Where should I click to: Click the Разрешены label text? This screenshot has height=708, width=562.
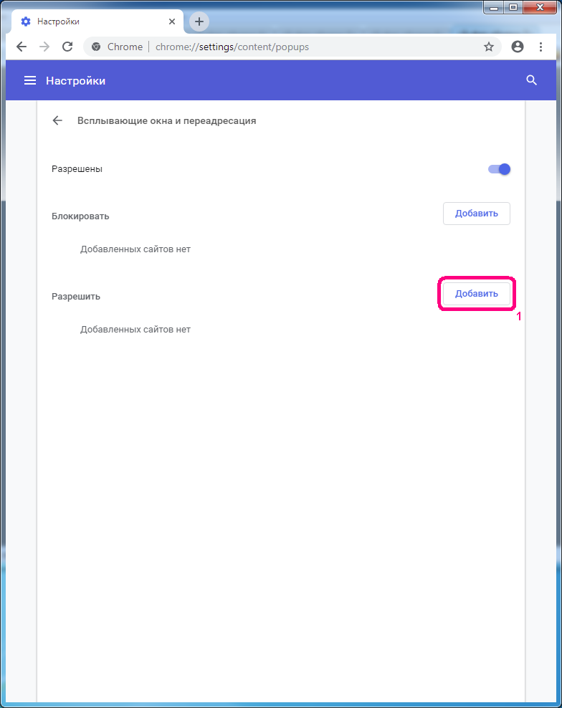77,169
